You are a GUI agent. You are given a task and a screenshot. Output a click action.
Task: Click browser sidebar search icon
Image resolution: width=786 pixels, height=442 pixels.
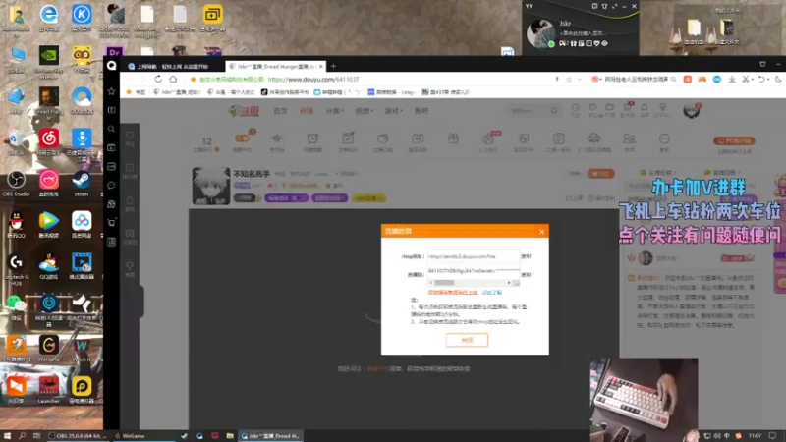[111, 129]
